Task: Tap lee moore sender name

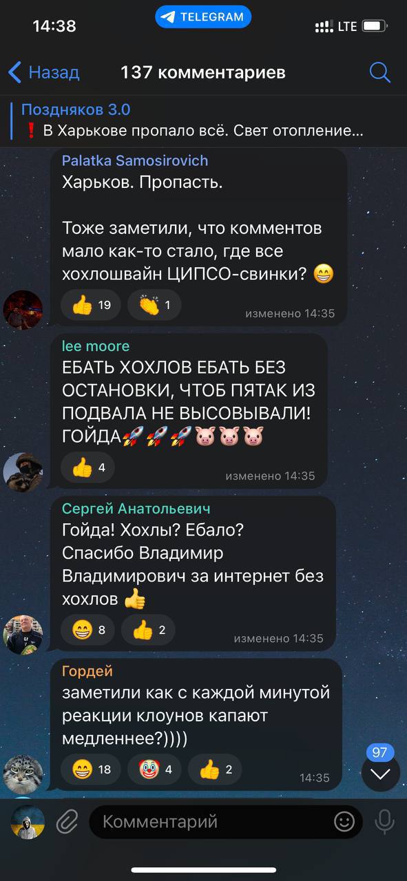Action: [x=96, y=346]
